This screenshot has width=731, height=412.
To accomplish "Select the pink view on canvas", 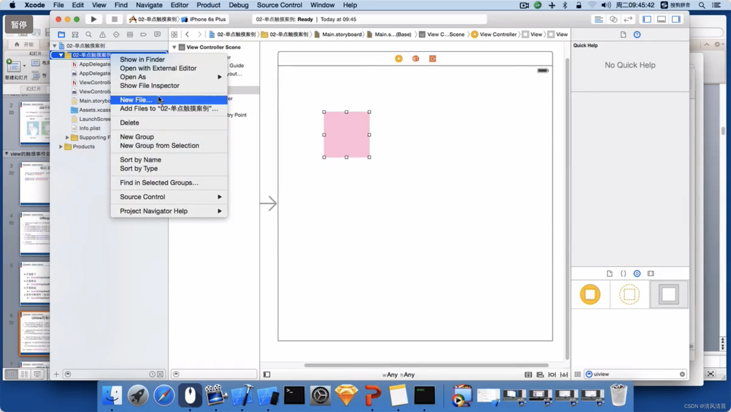I will coord(347,135).
